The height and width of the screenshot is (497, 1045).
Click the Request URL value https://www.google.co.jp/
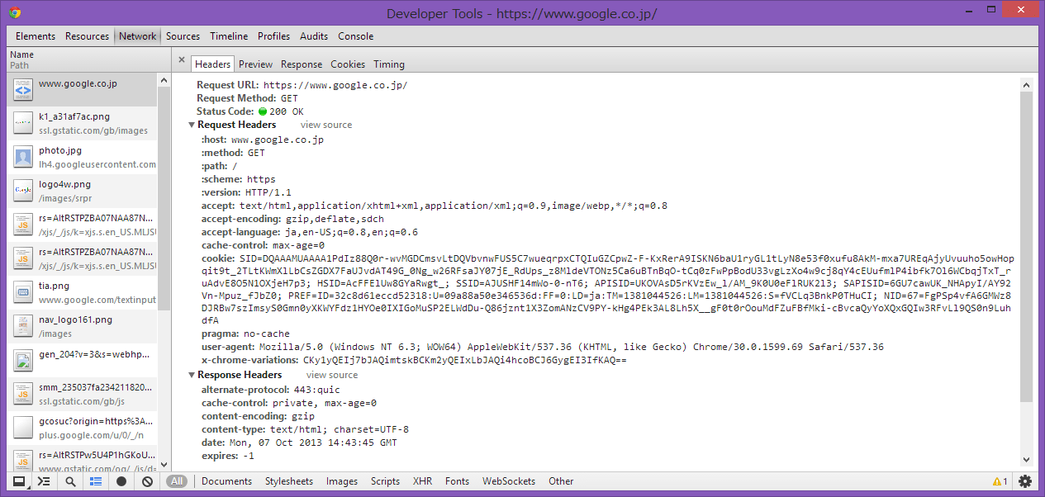(x=335, y=85)
